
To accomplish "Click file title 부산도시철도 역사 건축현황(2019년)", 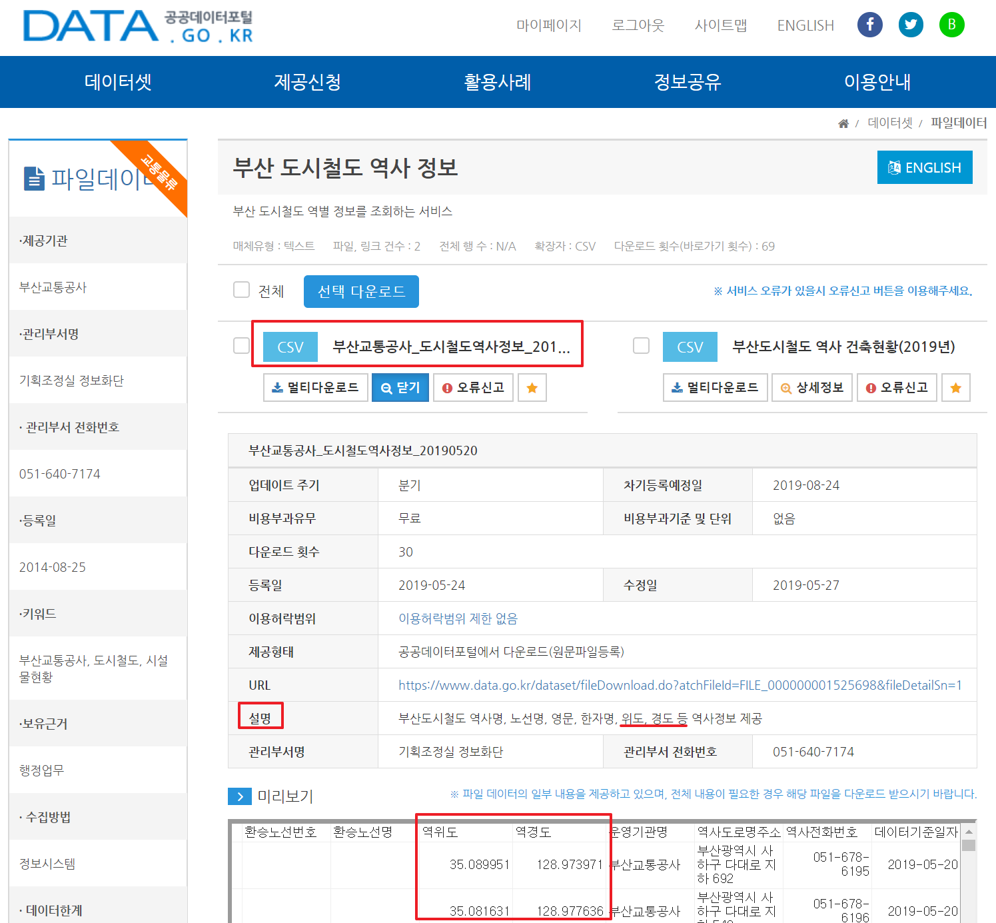I will pyautogui.click(x=843, y=347).
